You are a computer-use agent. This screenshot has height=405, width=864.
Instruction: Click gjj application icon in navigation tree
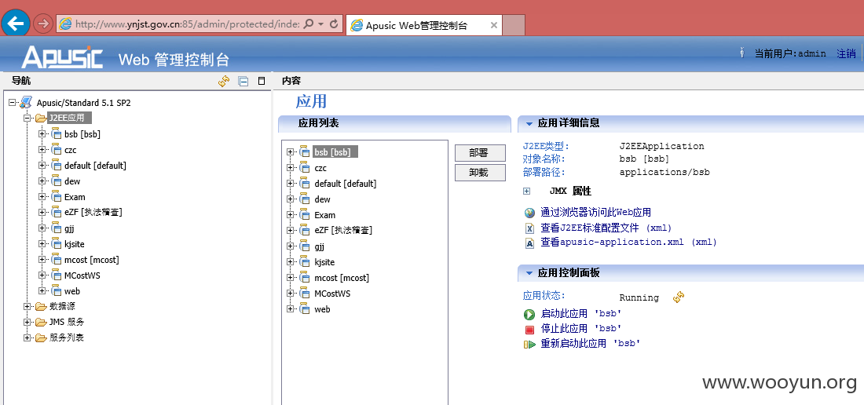point(57,228)
